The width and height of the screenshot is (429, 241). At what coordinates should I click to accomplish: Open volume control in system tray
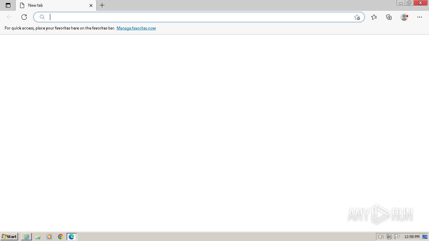(x=381, y=237)
